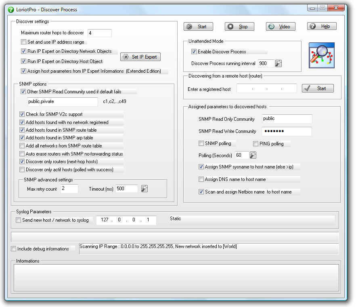Click the Set IP Expert button
The height and width of the screenshot is (307, 356).
pos(140,57)
